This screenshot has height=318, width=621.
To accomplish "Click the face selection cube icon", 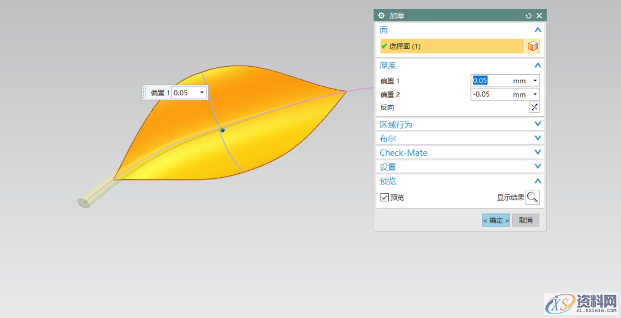I will click(532, 46).
